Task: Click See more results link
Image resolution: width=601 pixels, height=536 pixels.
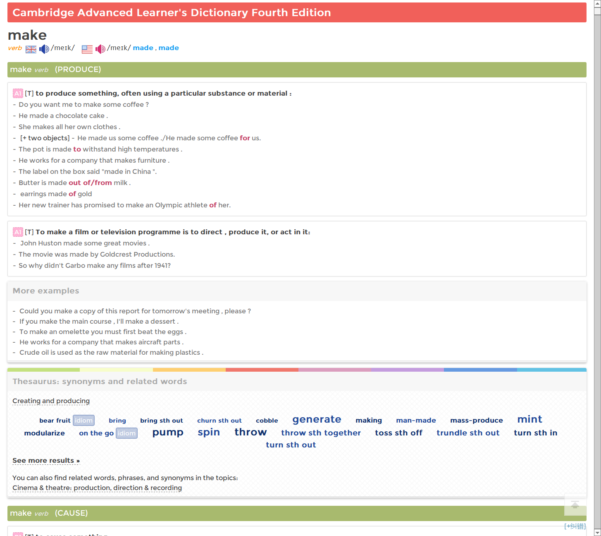Action: [46, 461]
